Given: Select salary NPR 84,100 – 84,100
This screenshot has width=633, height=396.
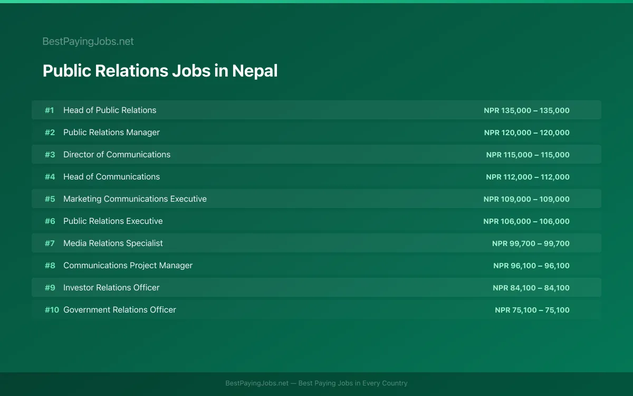Looking at the screenshot, I should coord(531,288).
